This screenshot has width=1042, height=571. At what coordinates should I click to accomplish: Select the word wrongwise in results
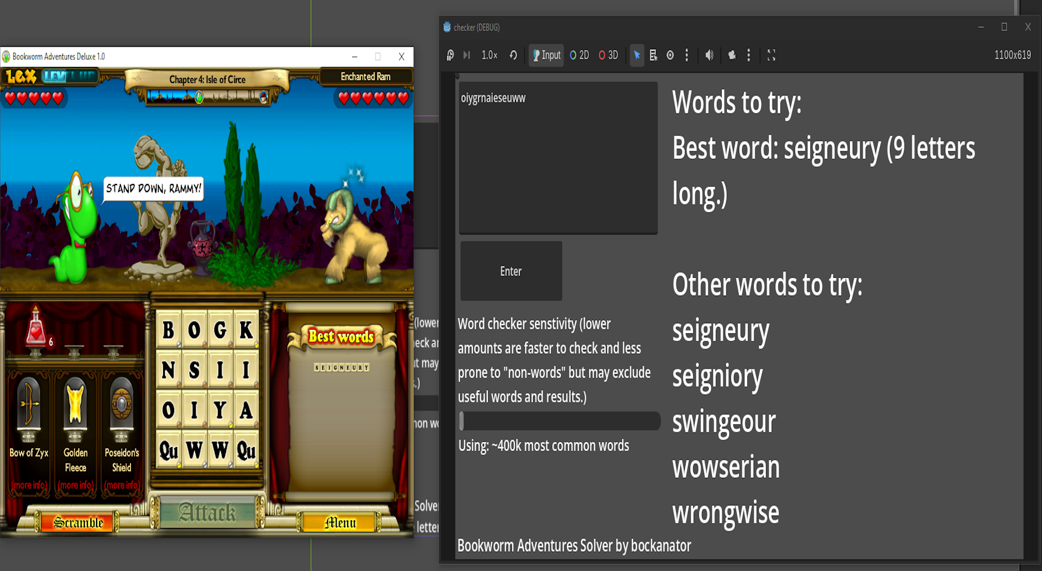(726, 513)
